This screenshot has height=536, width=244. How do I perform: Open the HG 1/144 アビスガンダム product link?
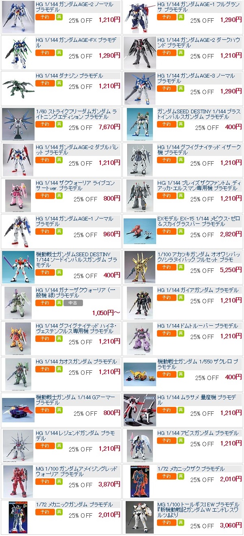pyautogui.click(x=198, y=433)
